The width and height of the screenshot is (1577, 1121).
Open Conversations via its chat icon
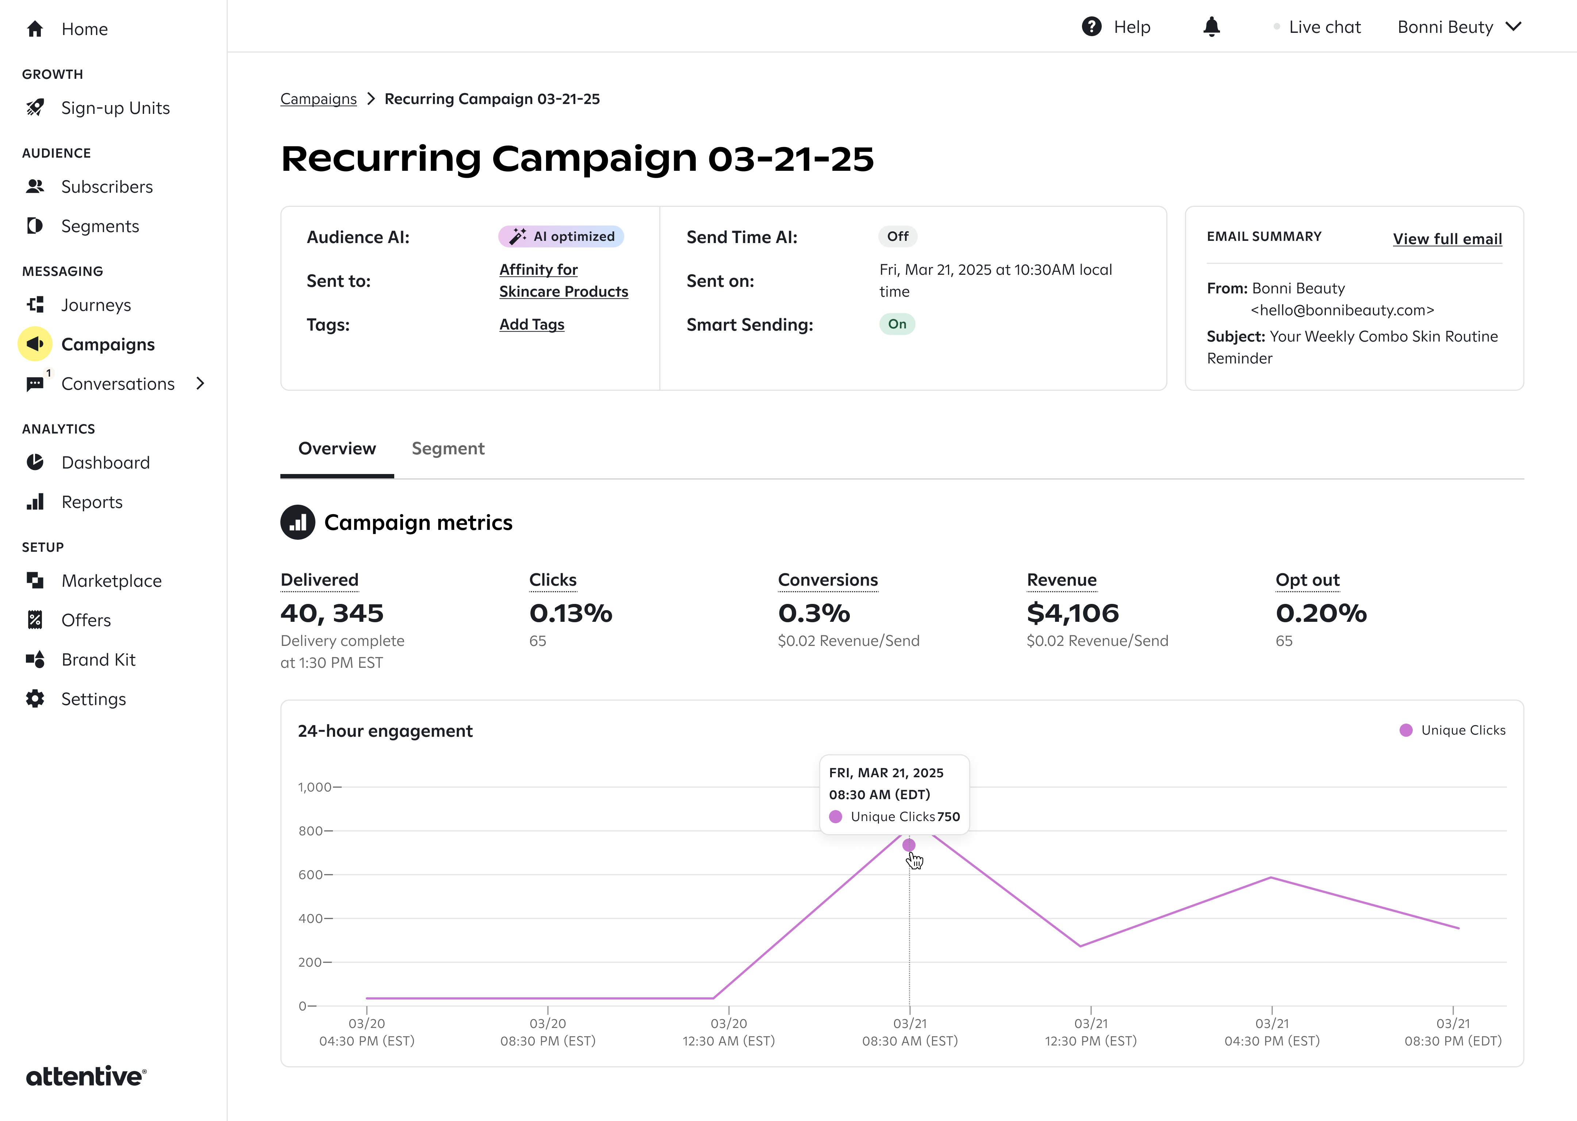coord(35,384)
